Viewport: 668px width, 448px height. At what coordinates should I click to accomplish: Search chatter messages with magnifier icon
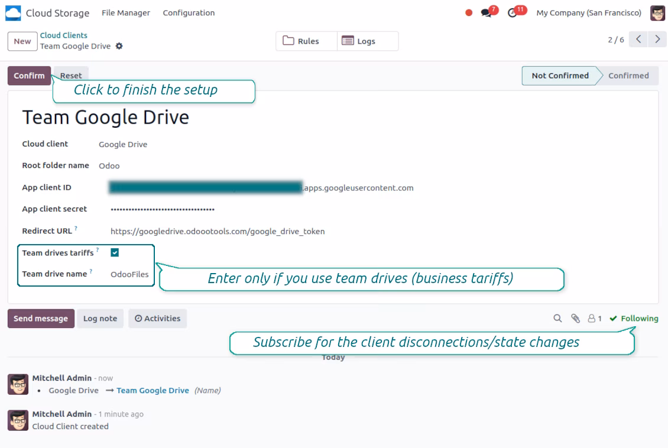[x=557, y=318]
